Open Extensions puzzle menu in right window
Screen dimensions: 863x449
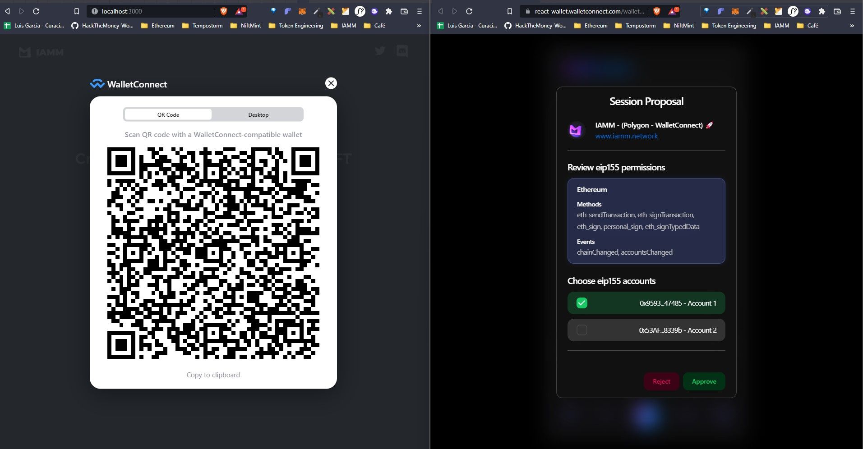[822, 11]
